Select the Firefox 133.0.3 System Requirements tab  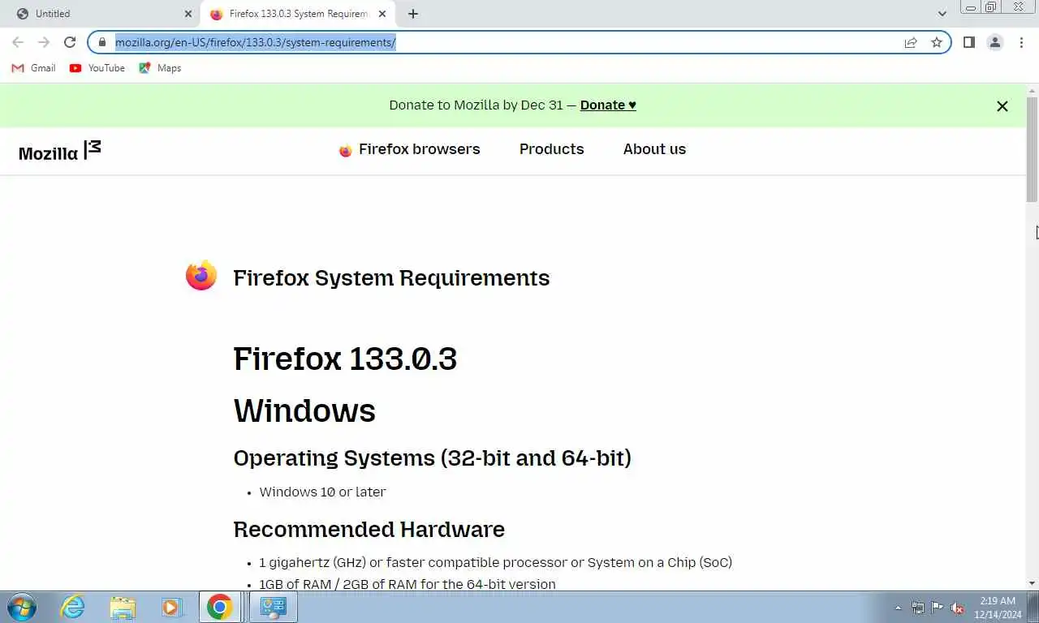click(x=298, y=14)
